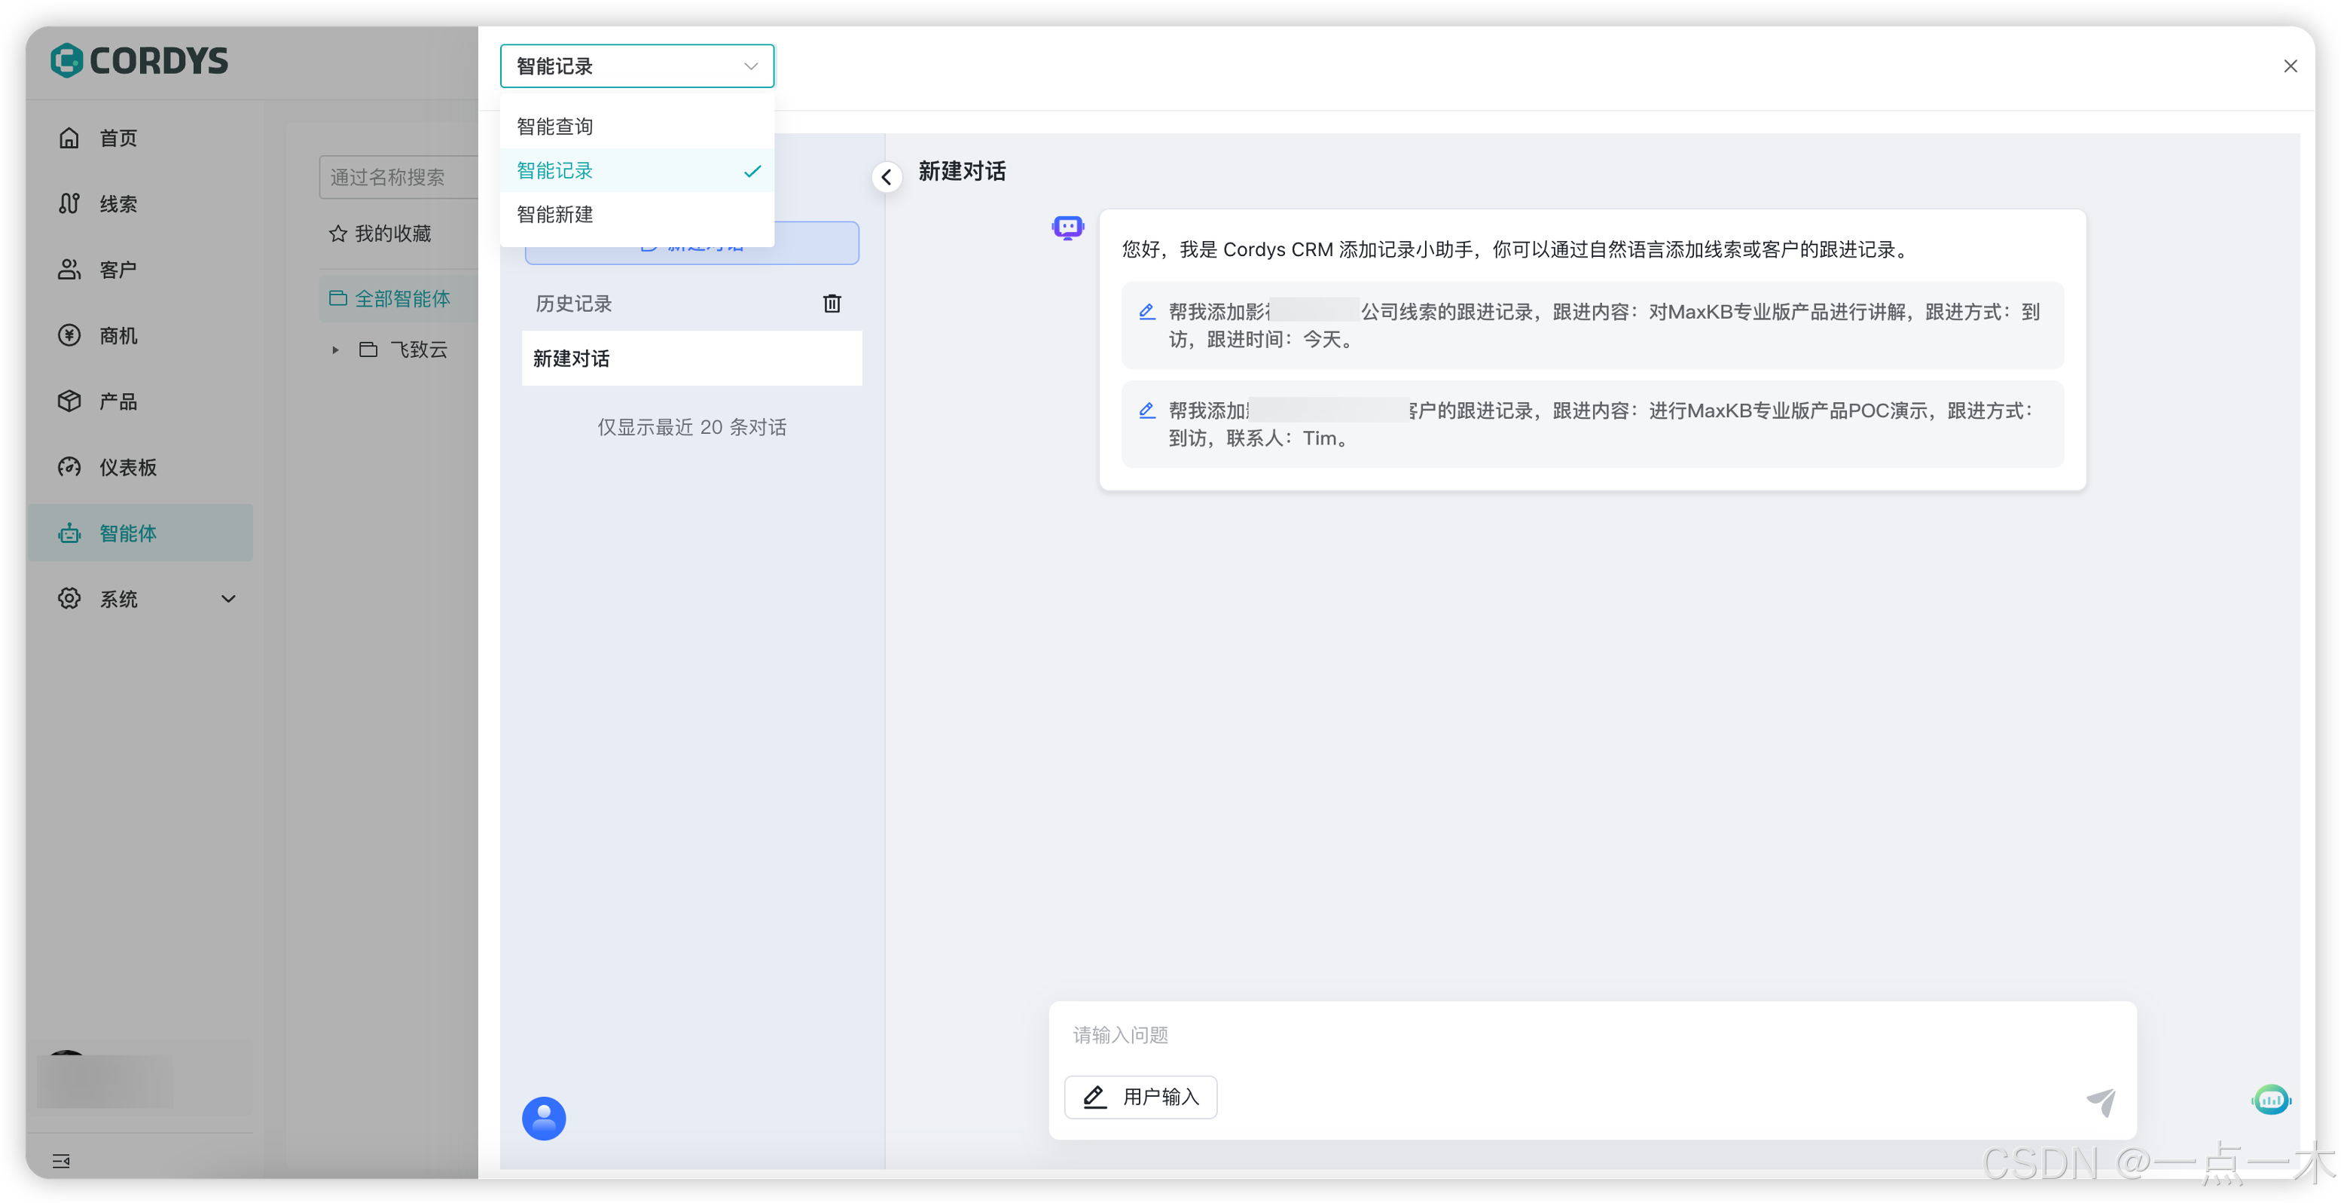Click the 用户输入 button
The height and width of the screenshot is (1203, 2341).
click(1140, 1097)
